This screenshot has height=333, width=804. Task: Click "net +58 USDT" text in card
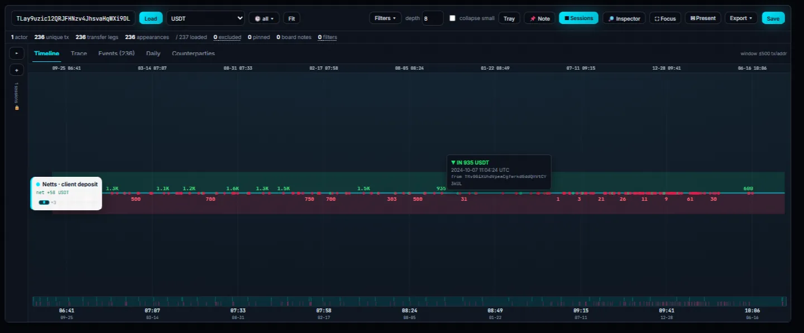pyautogui.click(x=52, y=192)
